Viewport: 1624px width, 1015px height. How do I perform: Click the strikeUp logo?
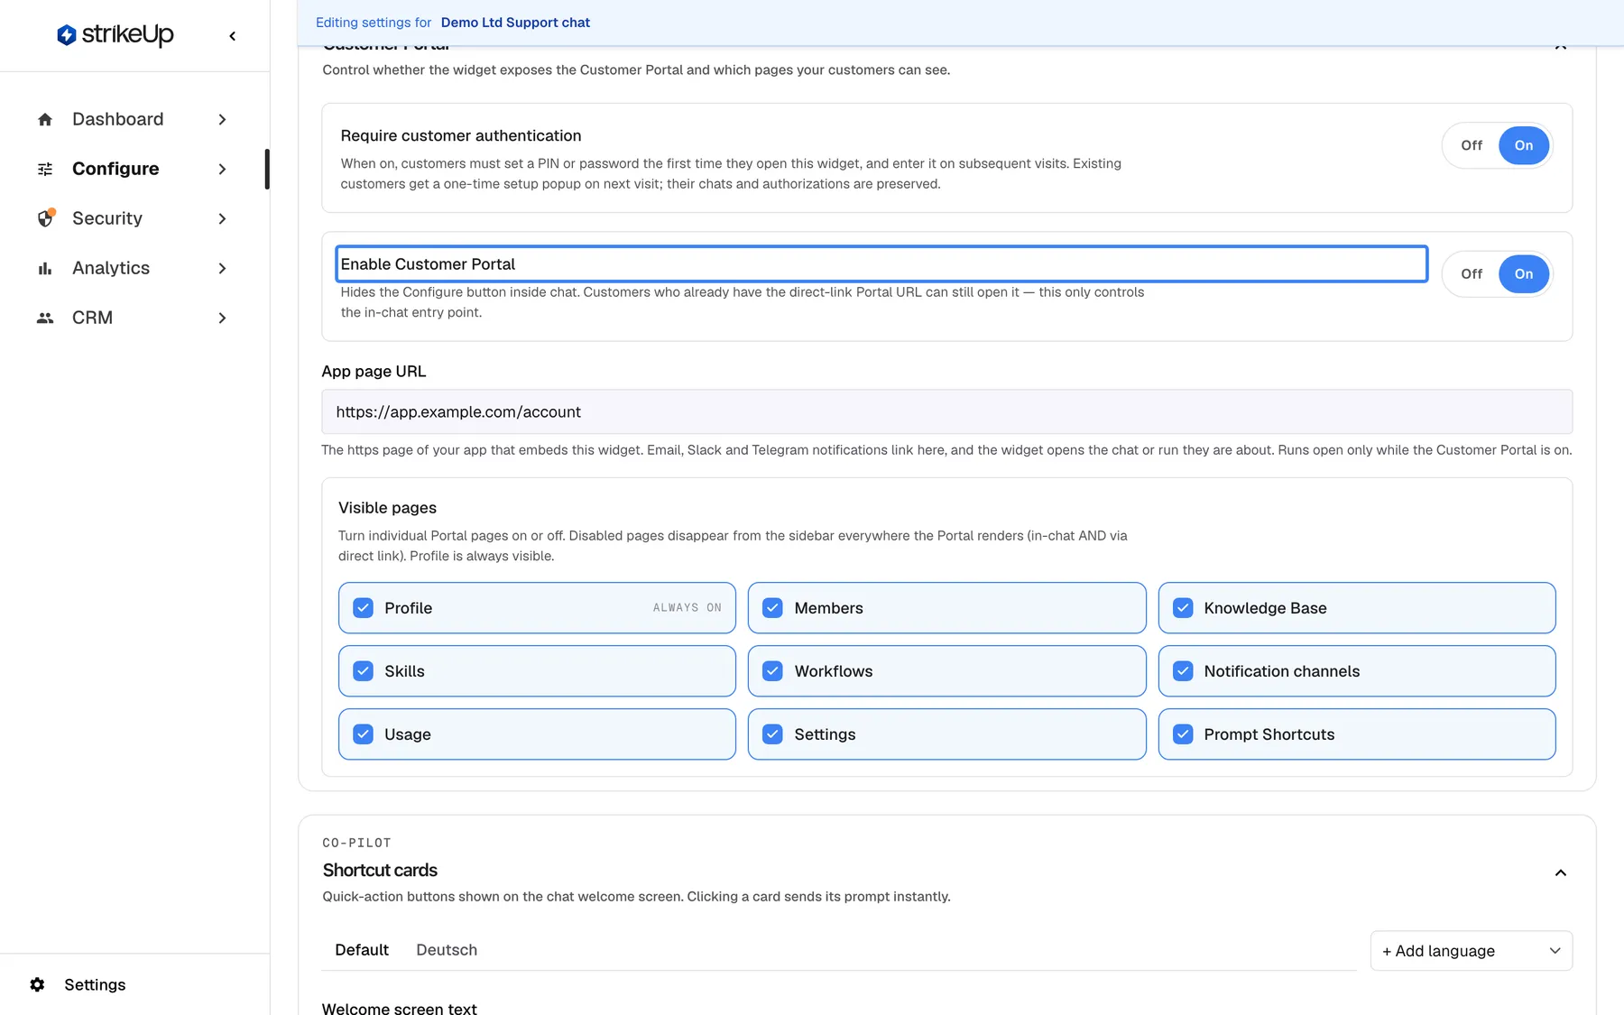pyautogui.click(x=115, y=35)
